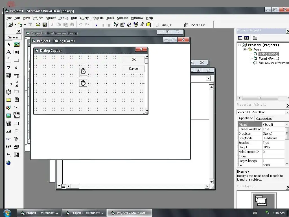Open the File menu
This screenshot has height=217, width=289.
point(9,18)
